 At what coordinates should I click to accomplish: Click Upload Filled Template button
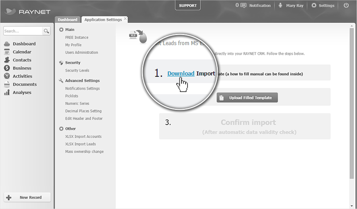pyautogui.click(x=247, y=97)
